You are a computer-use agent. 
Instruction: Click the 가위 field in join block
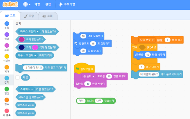pyautogui.click(x=81, y=101)
